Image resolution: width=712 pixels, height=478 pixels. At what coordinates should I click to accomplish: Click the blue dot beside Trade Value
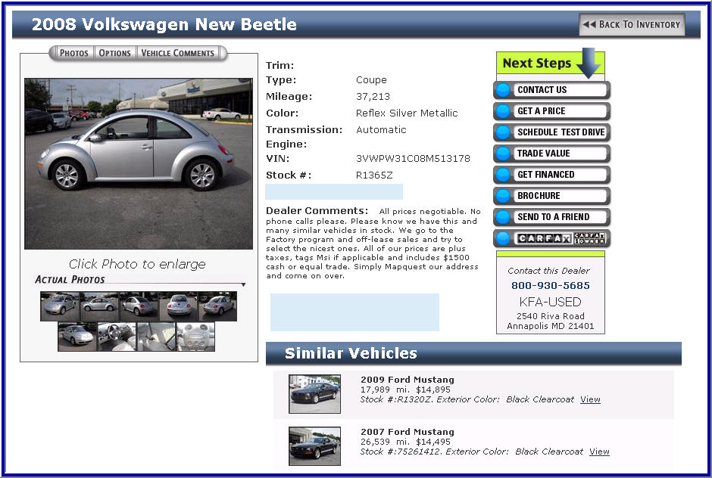(x=503, y=154)
